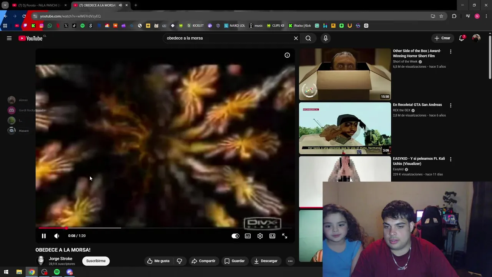492x277 pixels.
Task: Open the INaiko | Kick bookmark
Action: pos(300,26)
